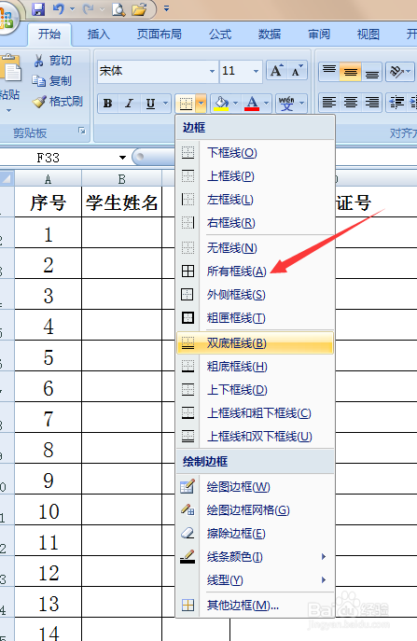Expand the 线条颜色(I) submenu
Image resolution: width=417 pixels, height=641 pixels.
pyautogui.click(x=255, y=556)
